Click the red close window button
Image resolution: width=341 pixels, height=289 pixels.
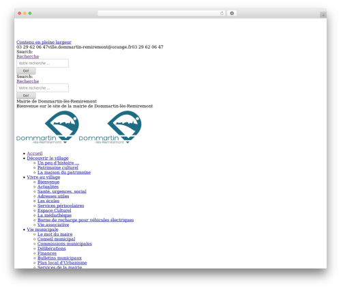tap(20, 14)
